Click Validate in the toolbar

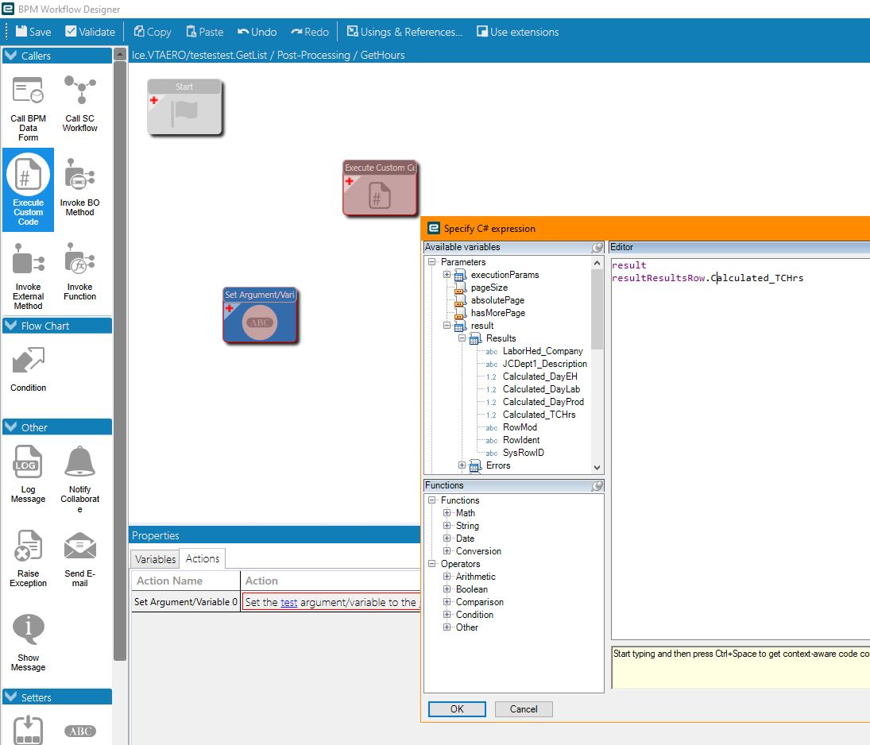coord(91,32)
